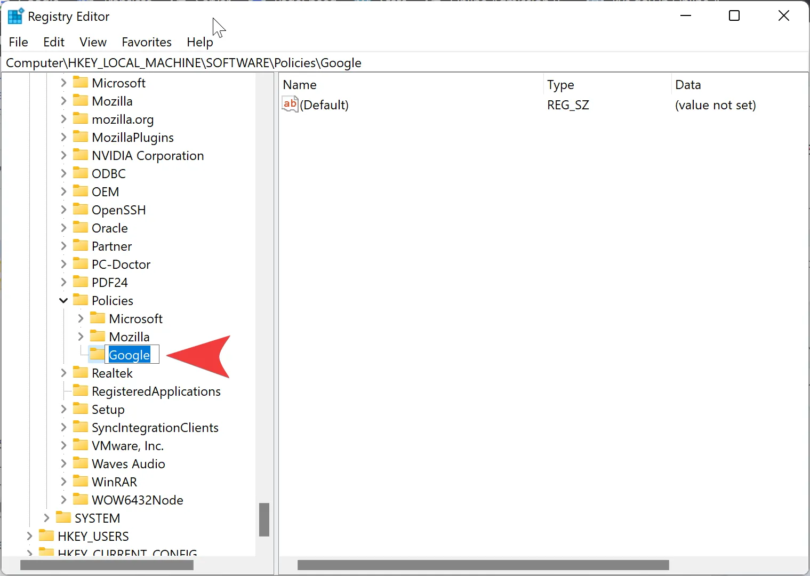Image resolution: width=810 pixels, height=576 pixels.
Task: Expand the Mozilla subkey under Policies
Action: pyautogui.click(x=81, y=337)
